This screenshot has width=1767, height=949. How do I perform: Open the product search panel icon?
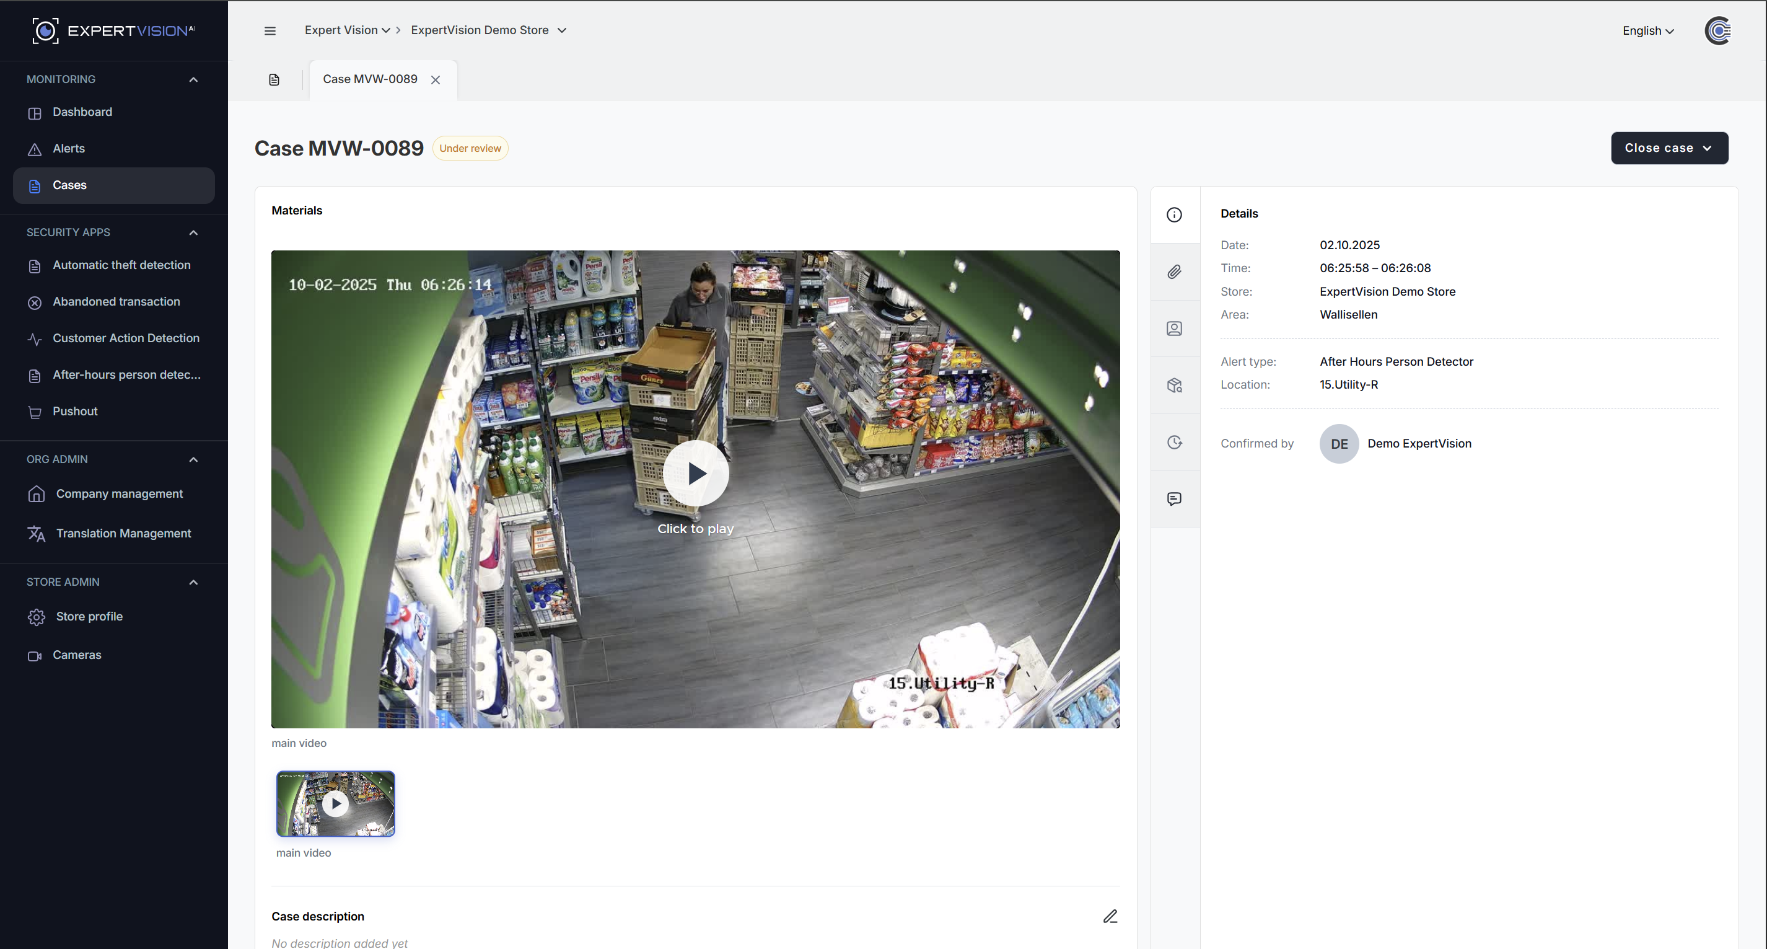[x=1174, y=386]
